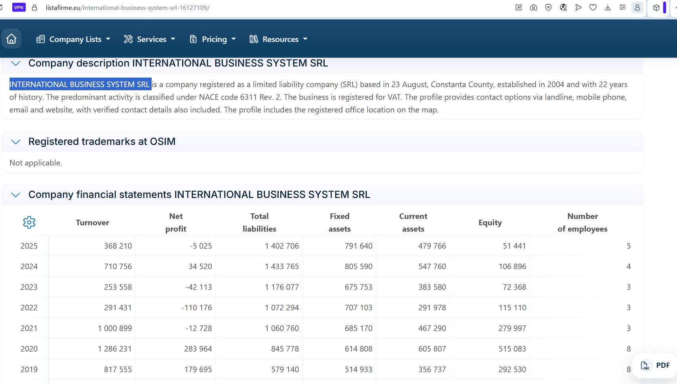Screen dimensions: 677x384
Task: Click net profit value 34 520
Action: pos(200,266)
